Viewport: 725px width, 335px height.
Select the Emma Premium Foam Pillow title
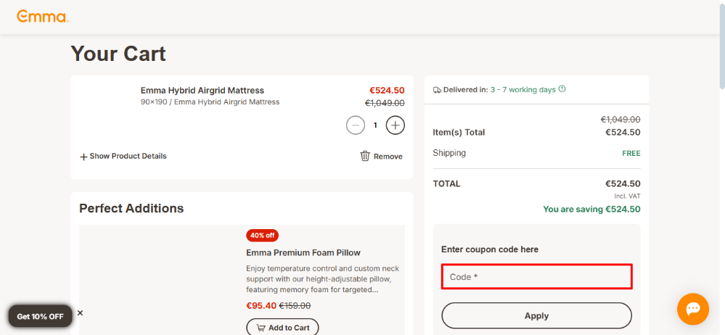(x=303, y=253)
